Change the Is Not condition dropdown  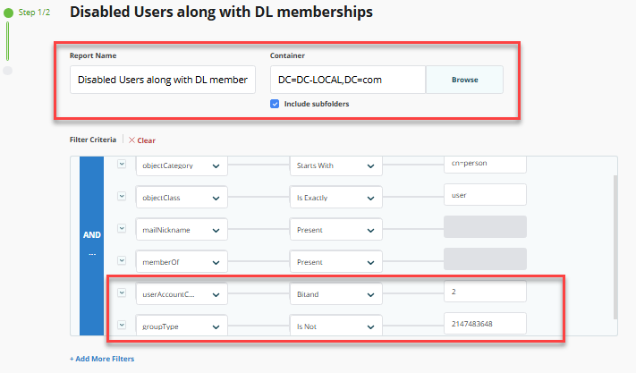pyautogui.click(x=337, y=326)
